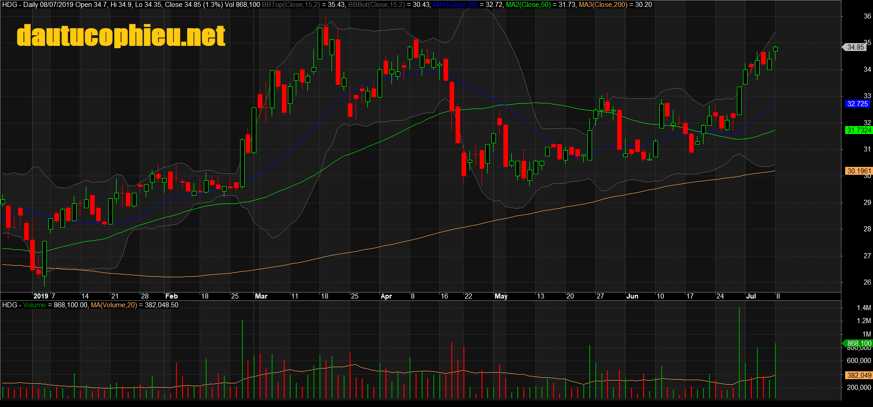Click the blue 32.725 MA value tag
The height and width of the screenshot is (407, 873).
tap(857, 104)
